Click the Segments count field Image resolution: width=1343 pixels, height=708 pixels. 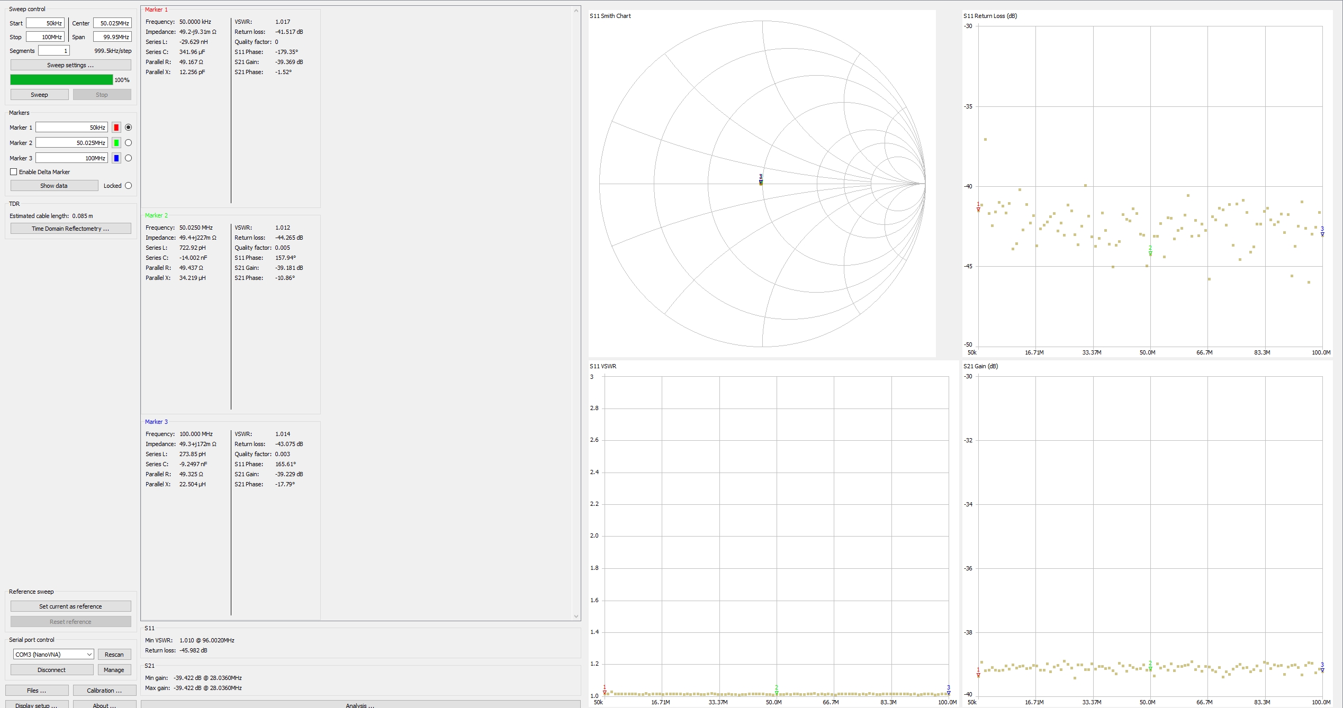53,51
